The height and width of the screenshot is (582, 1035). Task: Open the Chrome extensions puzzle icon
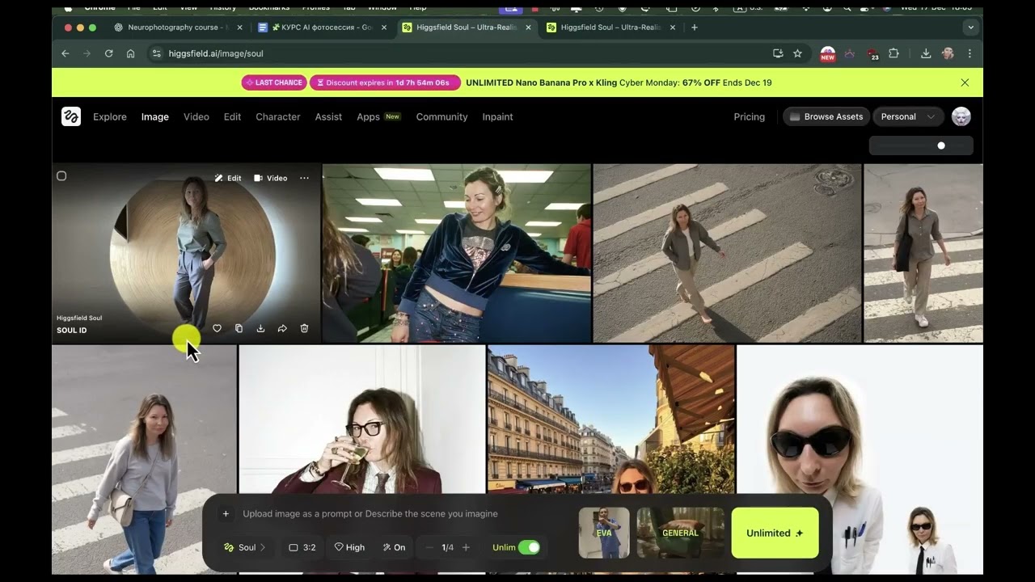(893, 53)
